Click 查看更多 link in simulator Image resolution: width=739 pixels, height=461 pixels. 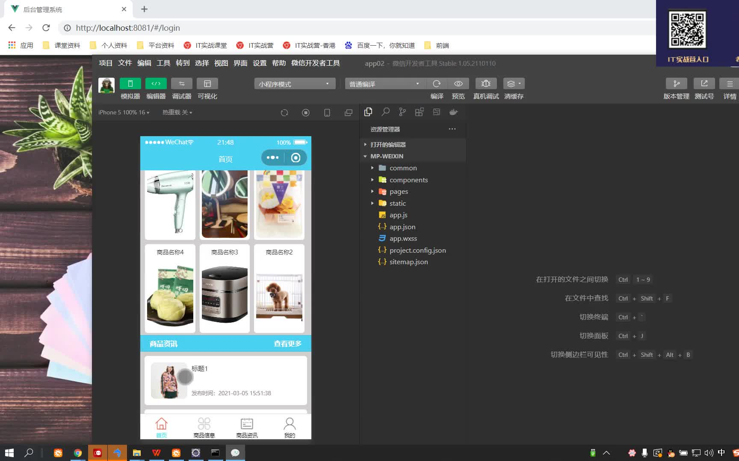[287, 344]
